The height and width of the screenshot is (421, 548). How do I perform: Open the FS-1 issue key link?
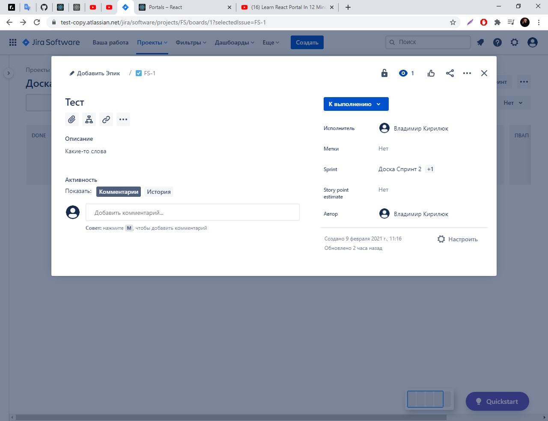coord(149,73)
